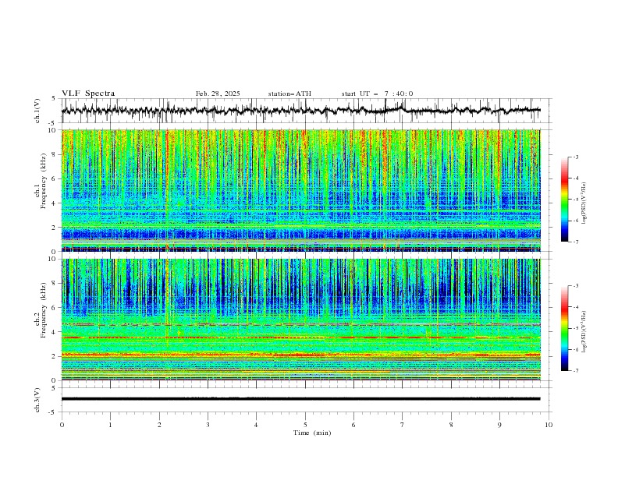
Task: Click the "Time (min)" axis label
Action: click(312, 433)
